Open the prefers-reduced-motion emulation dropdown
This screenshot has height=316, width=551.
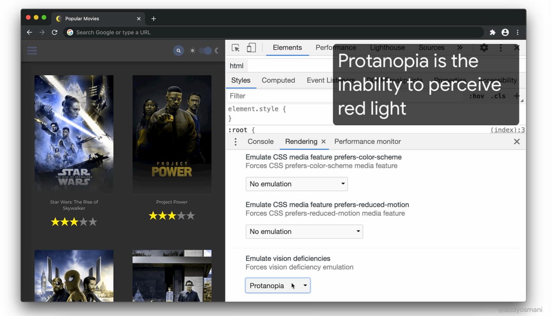click(x=304, y=231)
